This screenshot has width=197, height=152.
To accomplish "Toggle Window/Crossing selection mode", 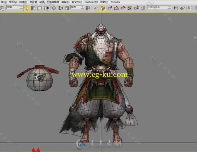I will (x=46, y=8).
